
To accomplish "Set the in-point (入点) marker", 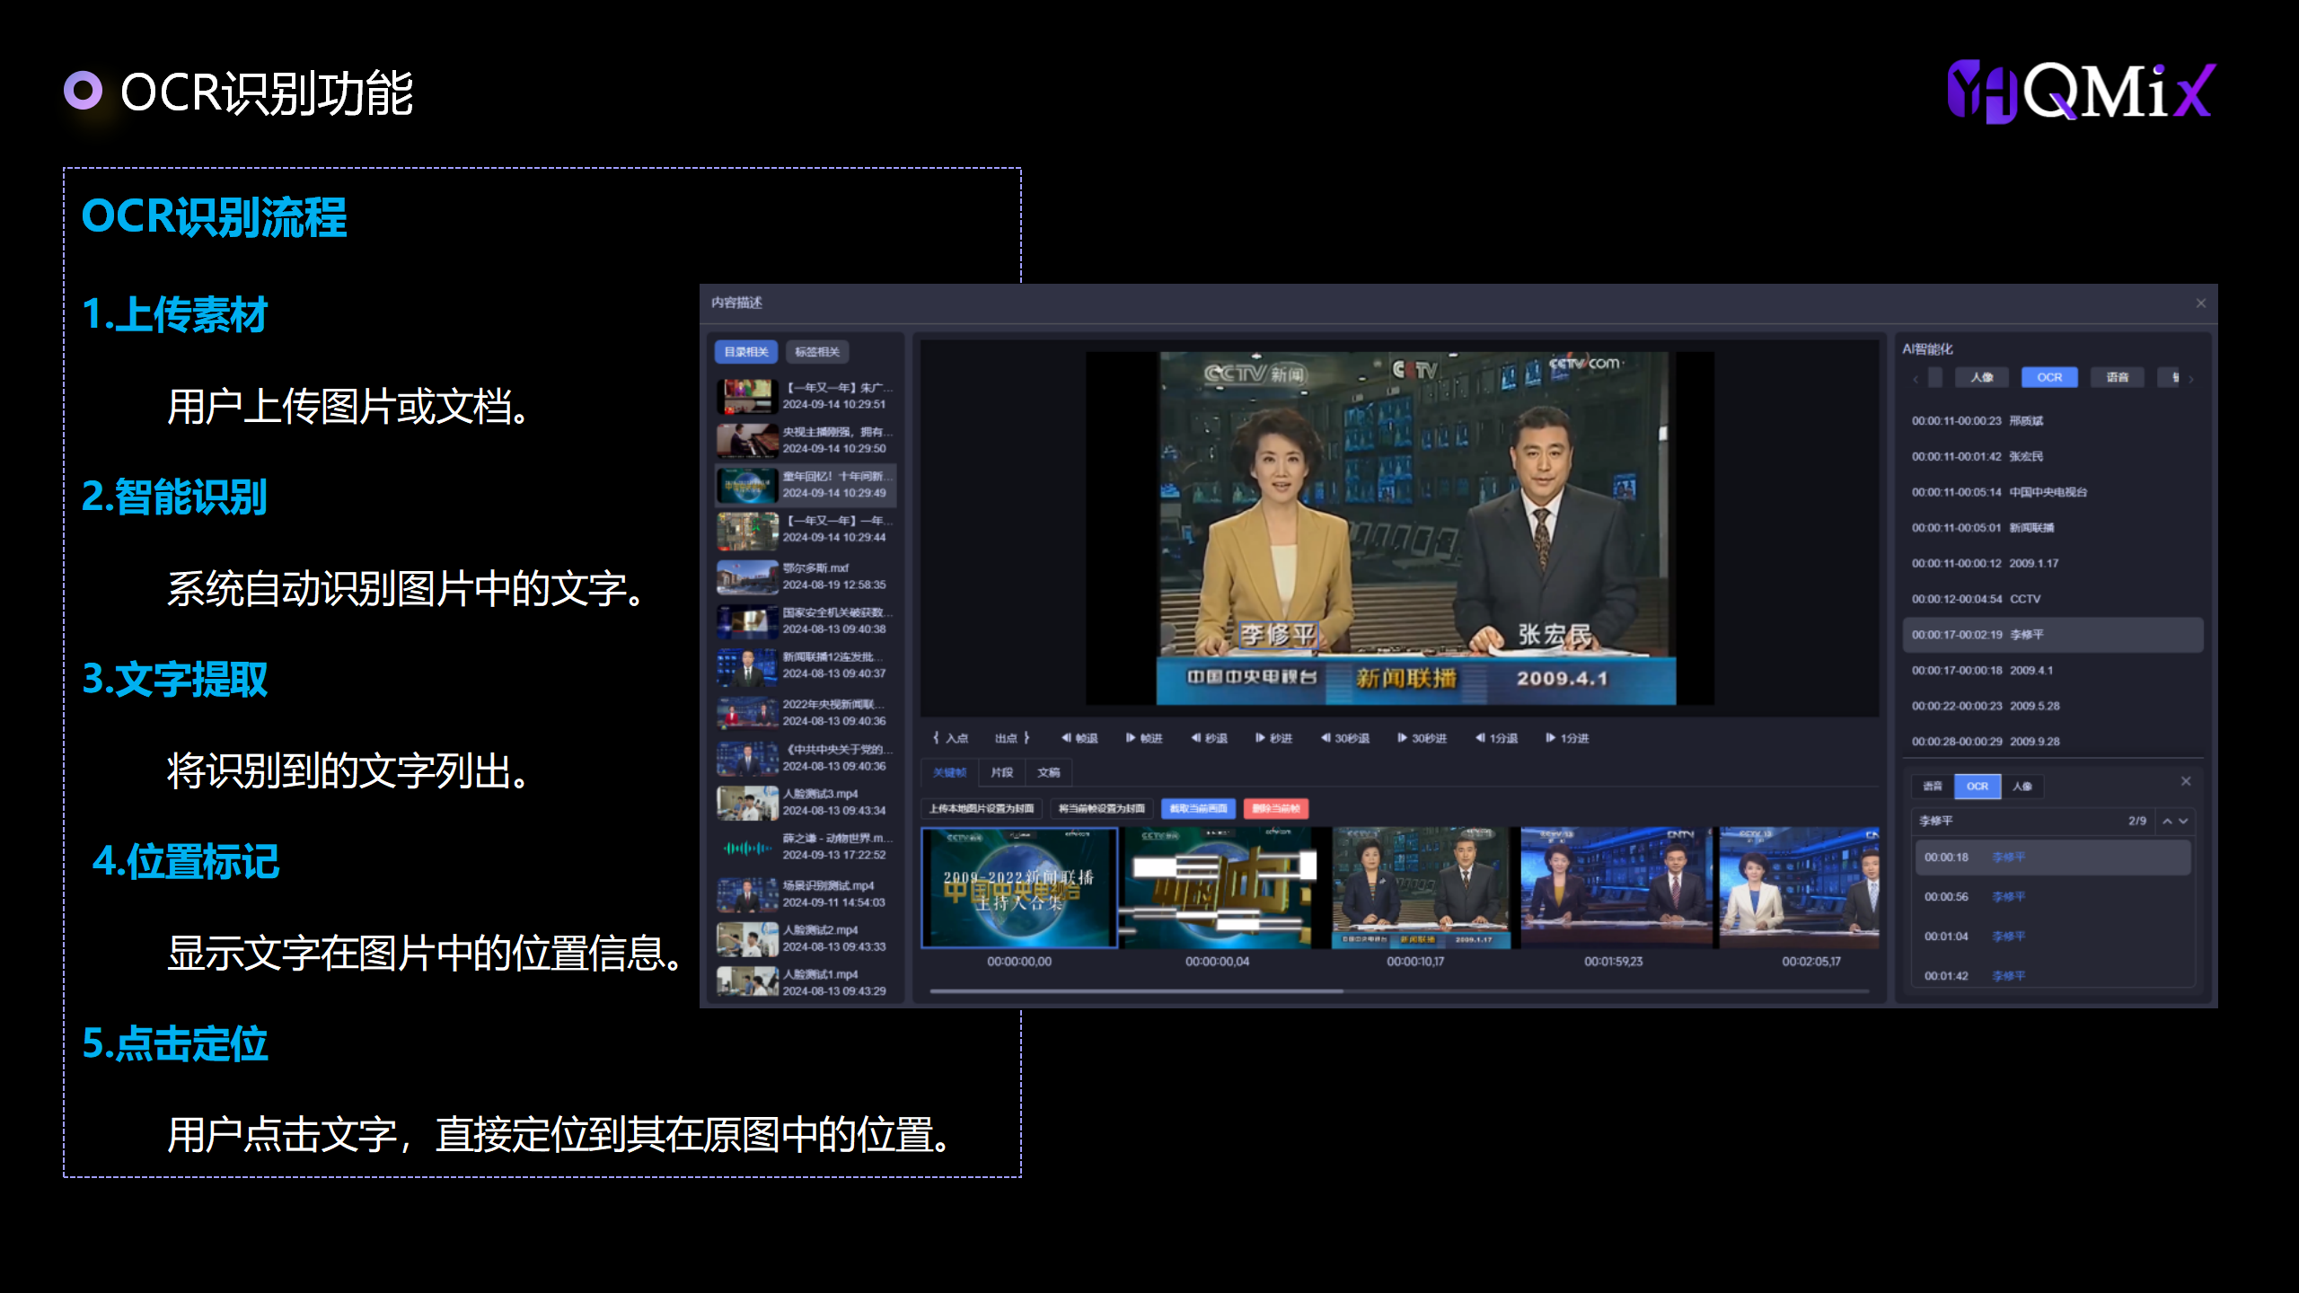I will 950,738.
